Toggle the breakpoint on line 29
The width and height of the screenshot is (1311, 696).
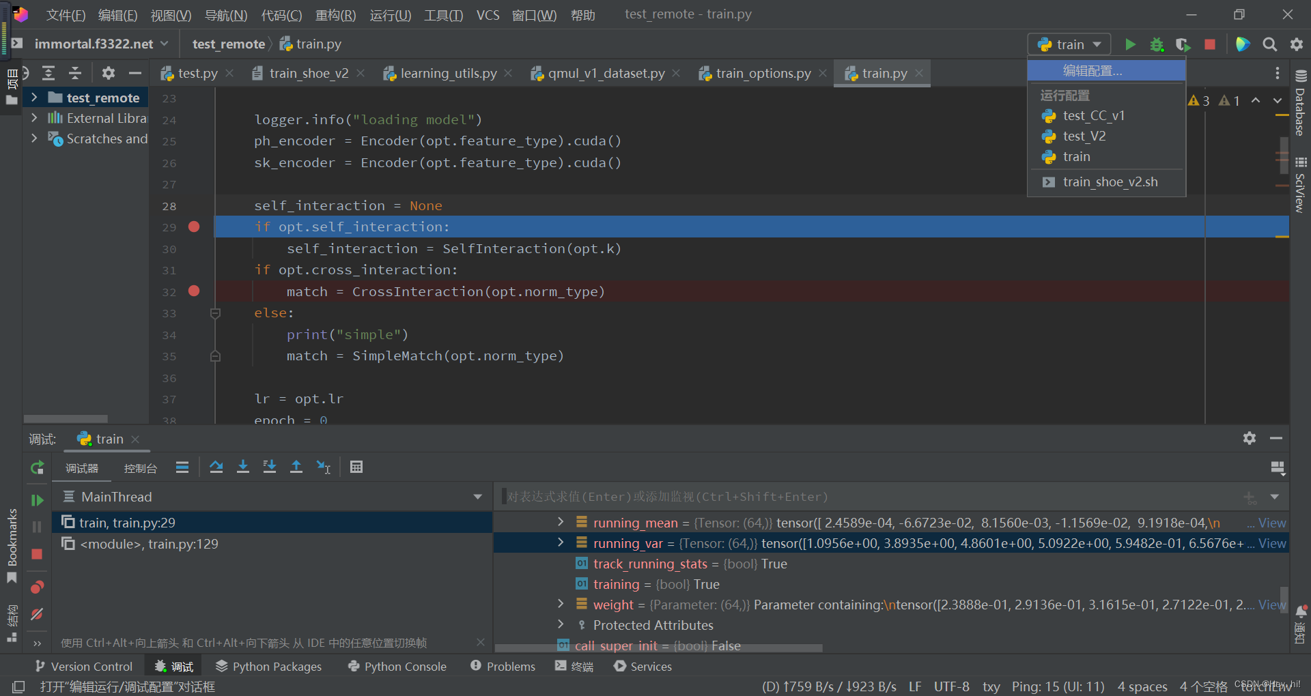(x=194, y=227)
